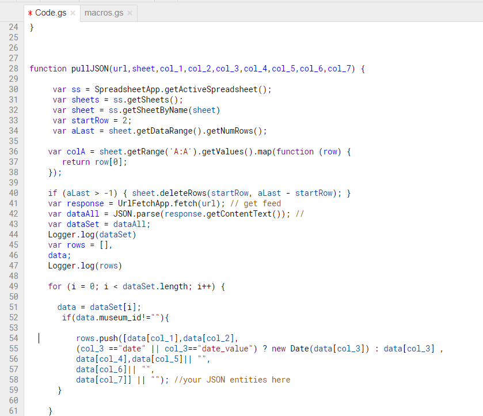The height and width of the screenshot is (416, 483).
Task: Switch to the macros.gs tab
Action: 104,13
